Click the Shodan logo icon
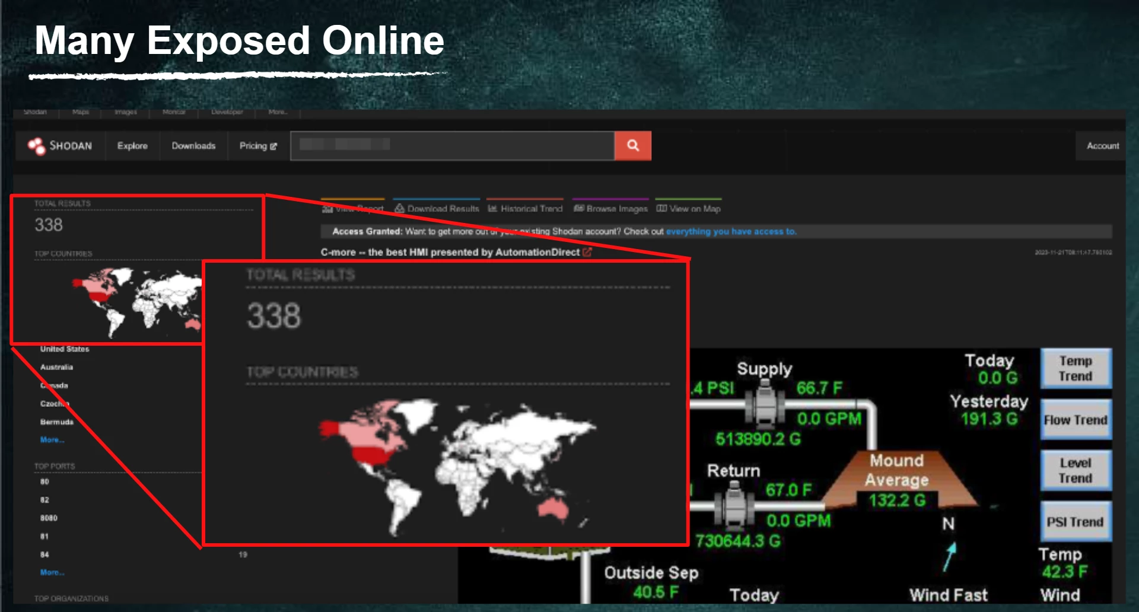This screenshot has height=612, width=1139. [x=37, y=146]
